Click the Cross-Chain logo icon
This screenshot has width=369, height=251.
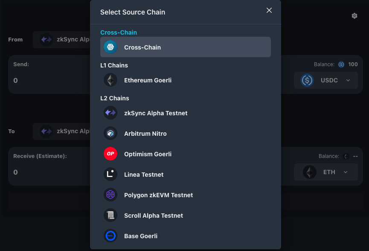(x=110, y=47)
